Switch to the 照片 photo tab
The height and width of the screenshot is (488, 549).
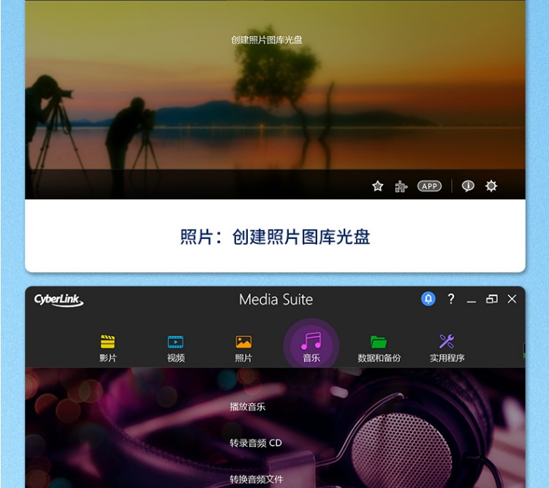pos(243,348)
